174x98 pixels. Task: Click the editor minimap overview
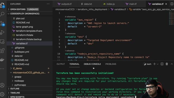pos(171,18)
